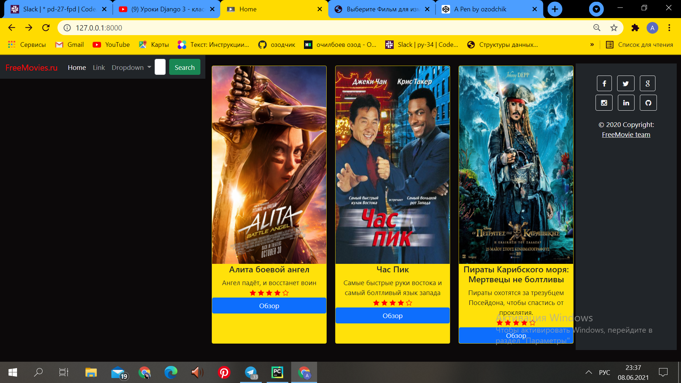Click the address bar URL
Image resolution: width=681 pixels, height=383 pixels.
tap(99, 28)
